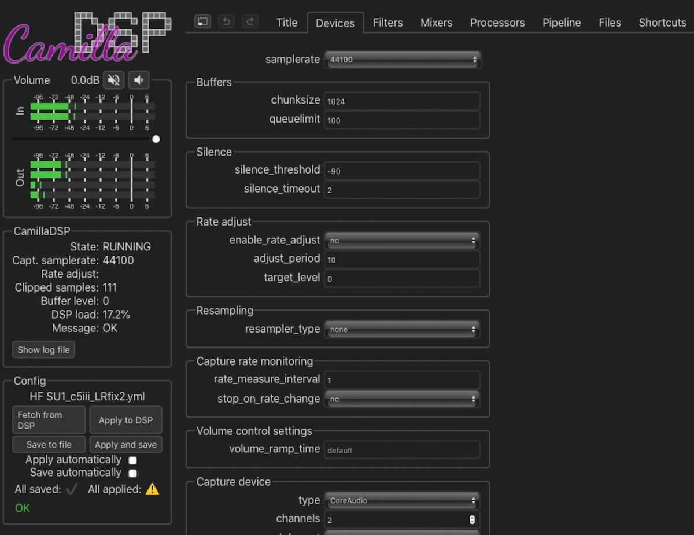The width and height of the screenshot is (694, 535).
Task: Click the volume slider handle
Action: (156, 139)
